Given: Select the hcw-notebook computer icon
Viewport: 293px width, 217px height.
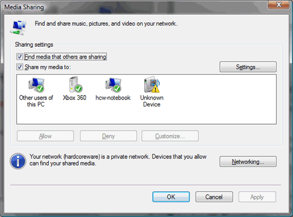Looking at the screenshot, I should pos(113,85).
